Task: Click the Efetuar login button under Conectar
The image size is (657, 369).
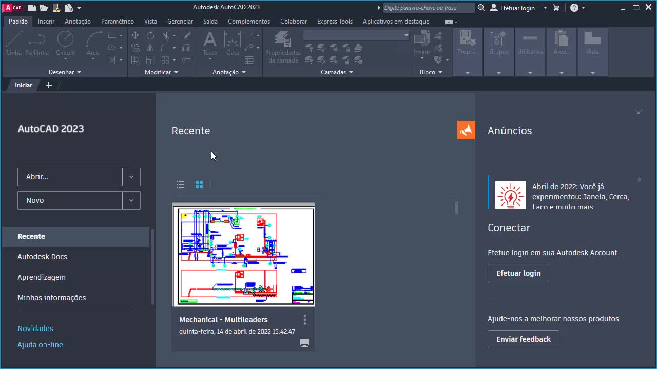Action: (x=518, y=273)
